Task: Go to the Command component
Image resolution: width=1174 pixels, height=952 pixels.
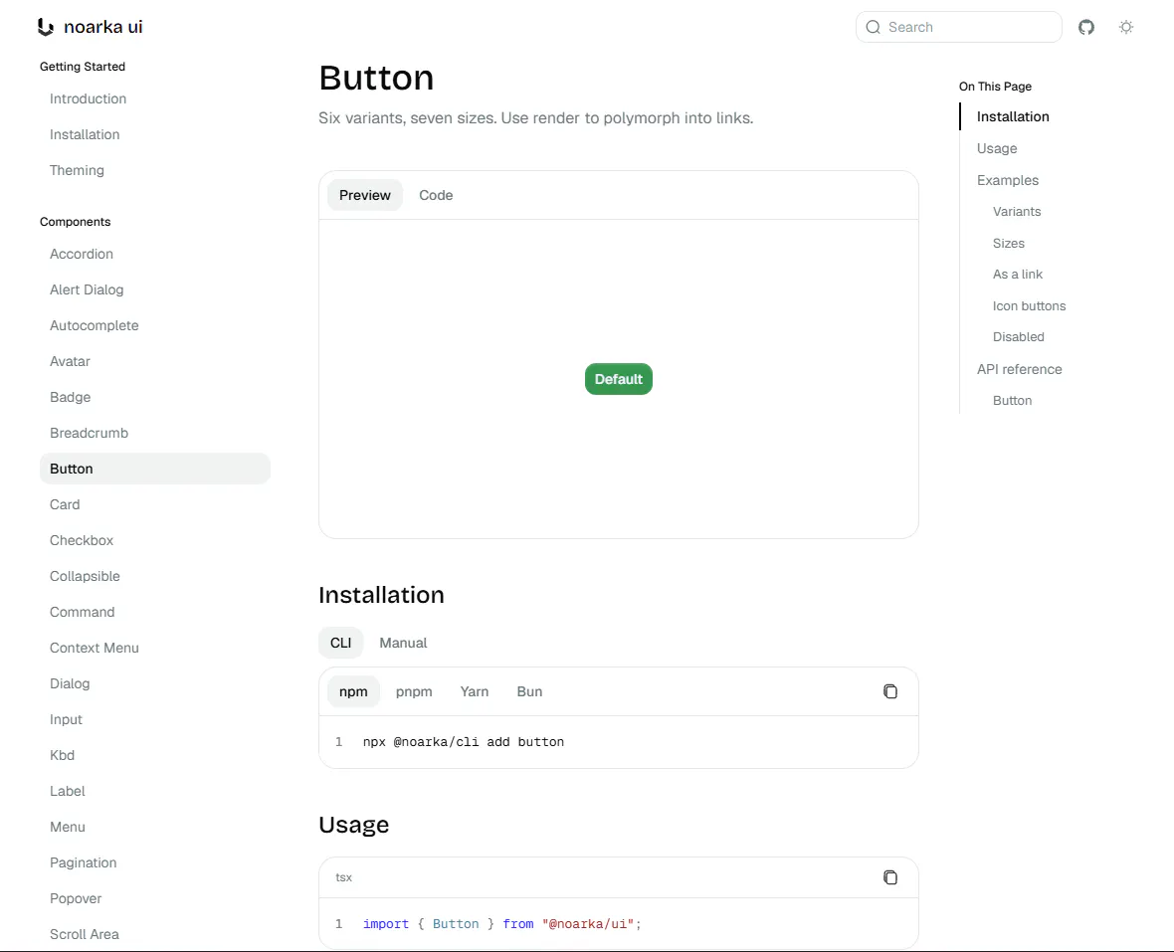Action: coord(83,612)
